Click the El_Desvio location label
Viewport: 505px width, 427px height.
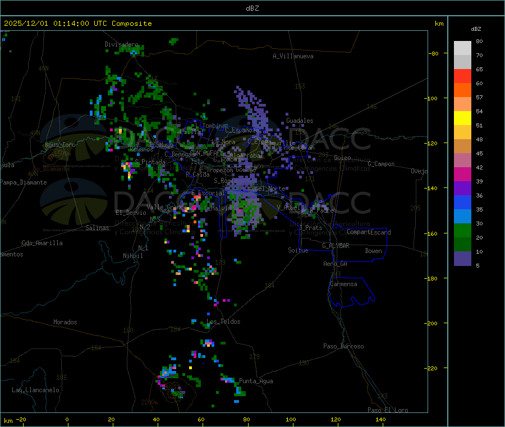point(131,213)
